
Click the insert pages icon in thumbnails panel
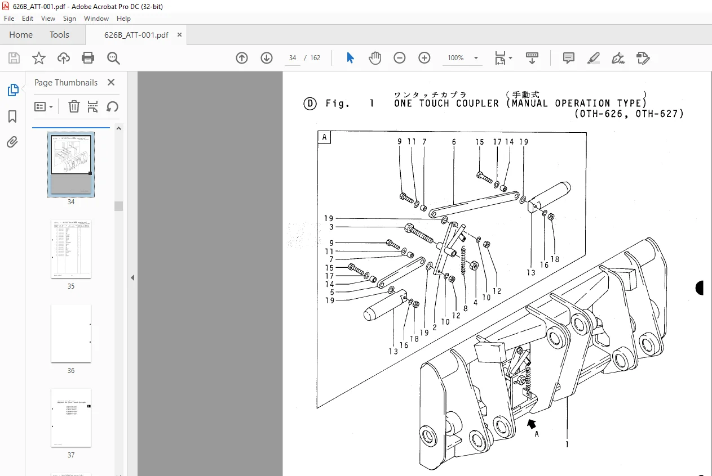(93, 106)
